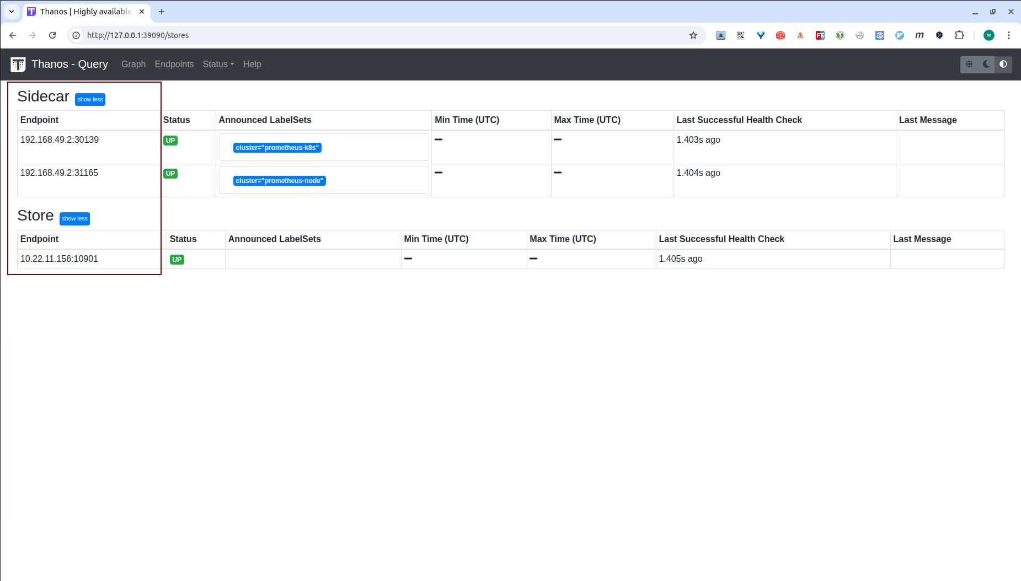Click the Thanos logo icon
This screenshot has height=581, width=1021.
coord(18,64)
